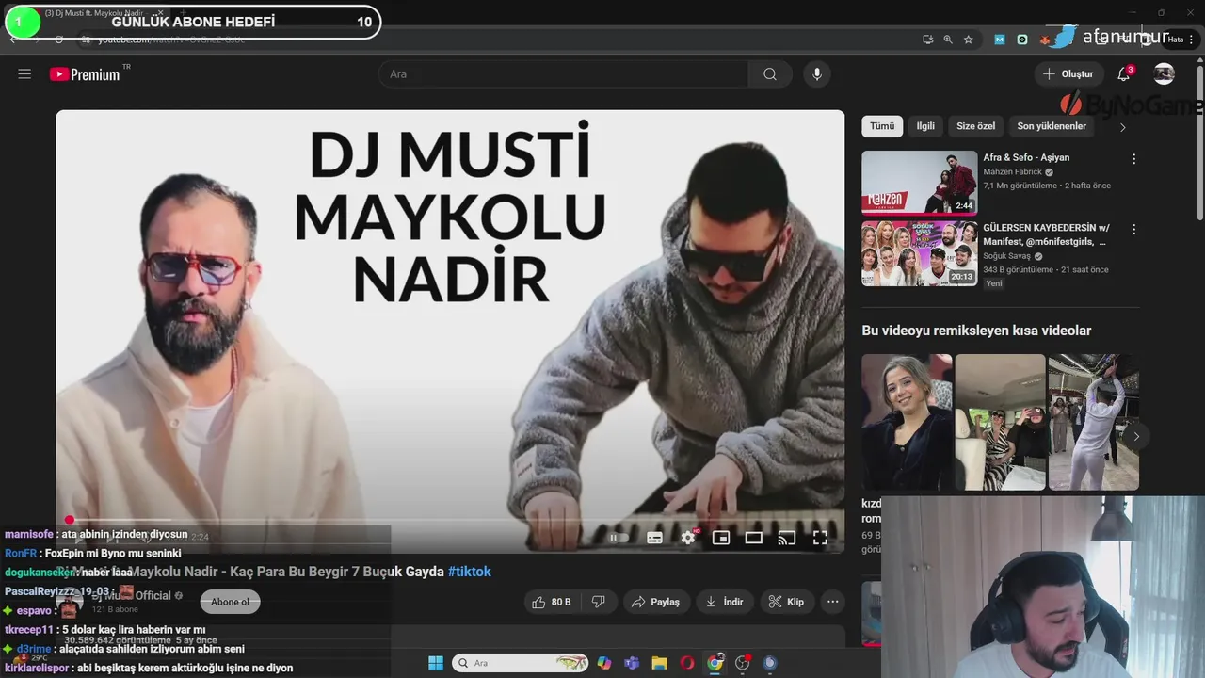Click into the YouTube 'Ara' search box
The width and height of the screenshot is (1205, 678).
click(x=563, y=74)
